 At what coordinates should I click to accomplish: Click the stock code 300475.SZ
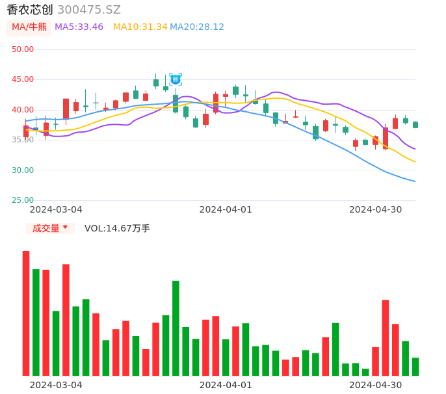pyautogui.click(x=89, y=10)
